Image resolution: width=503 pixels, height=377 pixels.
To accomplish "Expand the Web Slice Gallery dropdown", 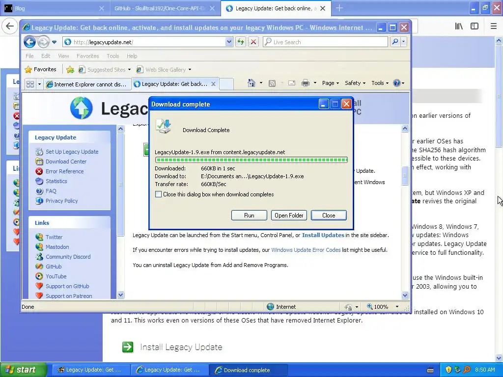I will pos(190,70).
